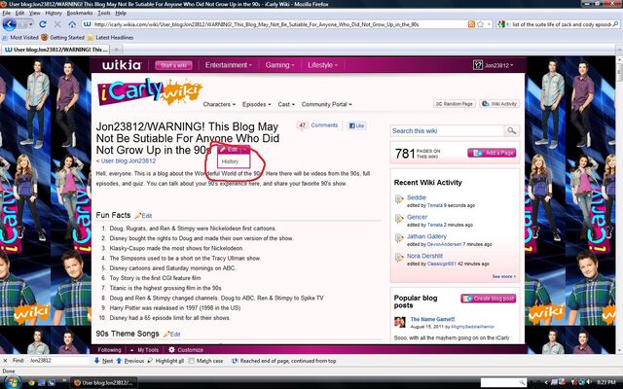This screenshot has width=623, height=389.
Task: Toggle Highlight all in find bar
Action: tap(165, 361)
